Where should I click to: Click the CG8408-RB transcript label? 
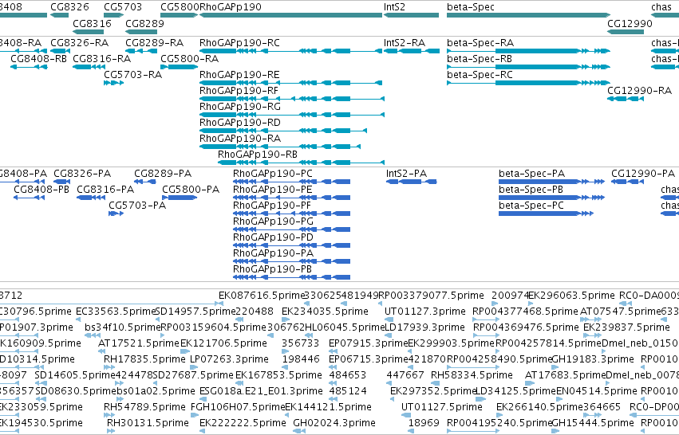tap(38, 59)
